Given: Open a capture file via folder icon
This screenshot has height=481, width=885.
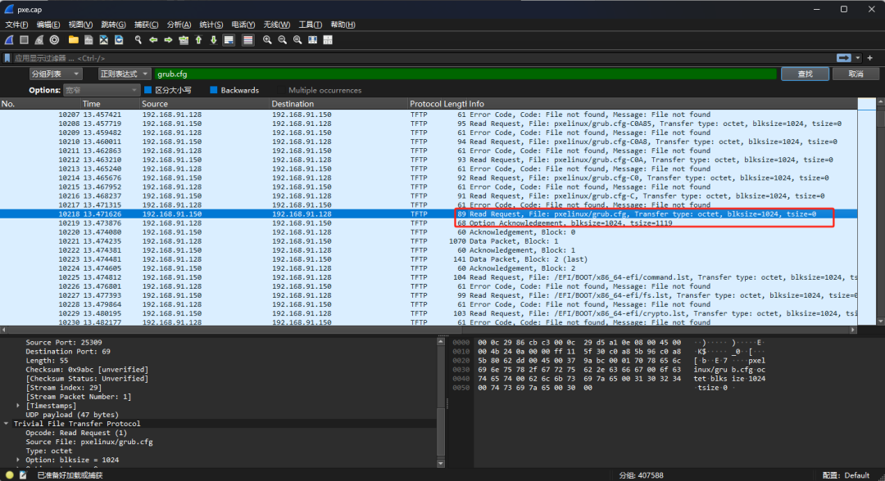Looking at the screenshot, I should [x=74, y=39].
